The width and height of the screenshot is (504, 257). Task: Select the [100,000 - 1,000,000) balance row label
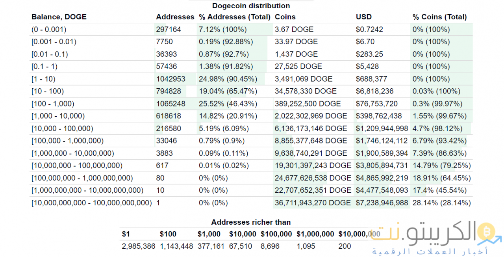(x=67, y=141)
